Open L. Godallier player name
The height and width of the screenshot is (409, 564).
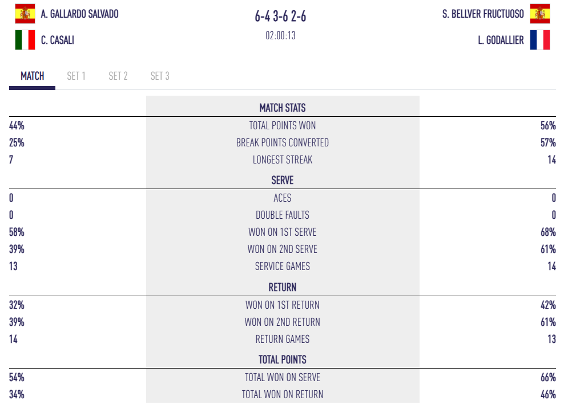501,40
